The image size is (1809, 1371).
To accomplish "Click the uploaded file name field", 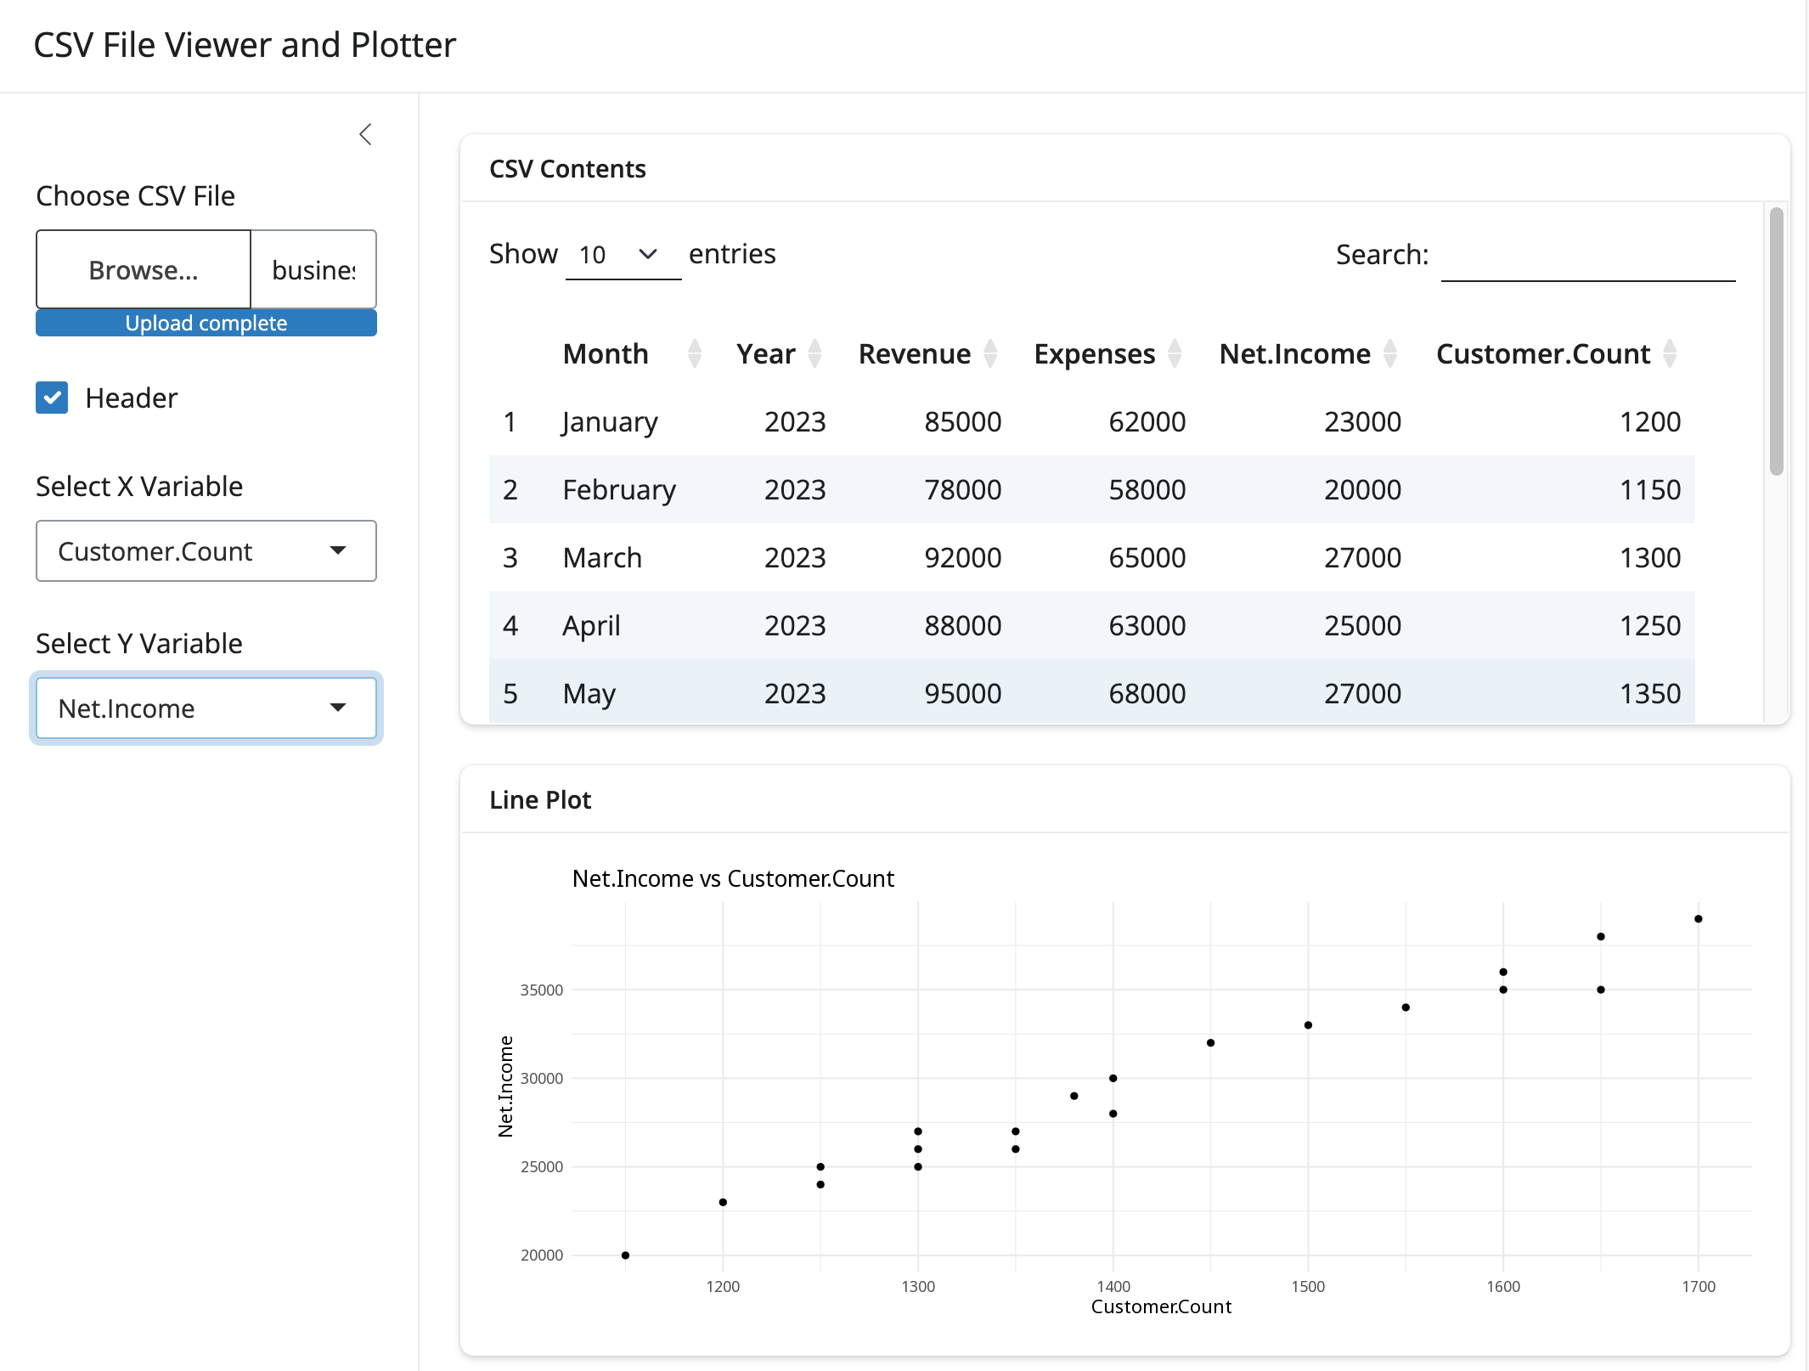I will click(313, 270).
